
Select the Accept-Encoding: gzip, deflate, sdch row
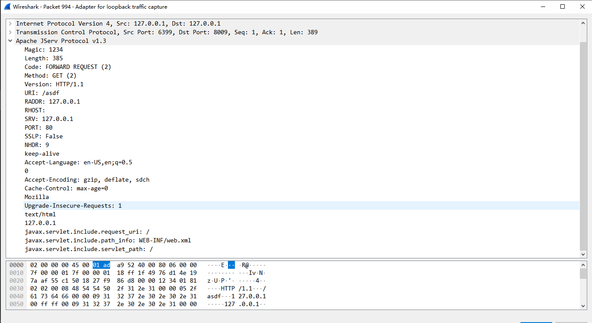coord(87,179)
